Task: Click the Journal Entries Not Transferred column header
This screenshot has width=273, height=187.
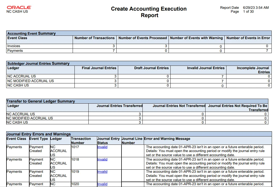Action: (x=179, y=106)
